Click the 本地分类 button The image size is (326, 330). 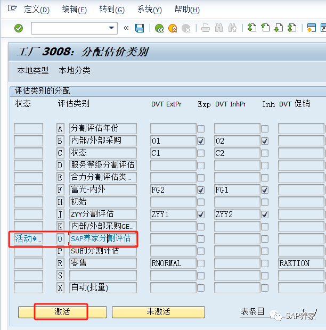[75, 70]
